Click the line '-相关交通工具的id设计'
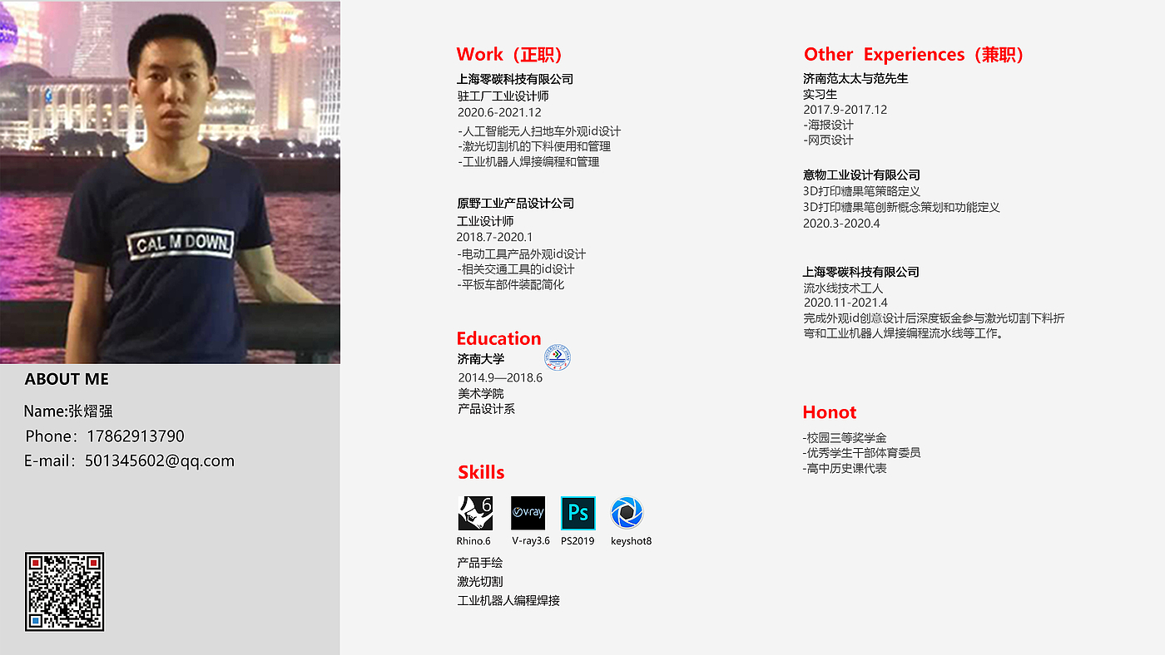 pyautogui.click(x=516, y=269)
